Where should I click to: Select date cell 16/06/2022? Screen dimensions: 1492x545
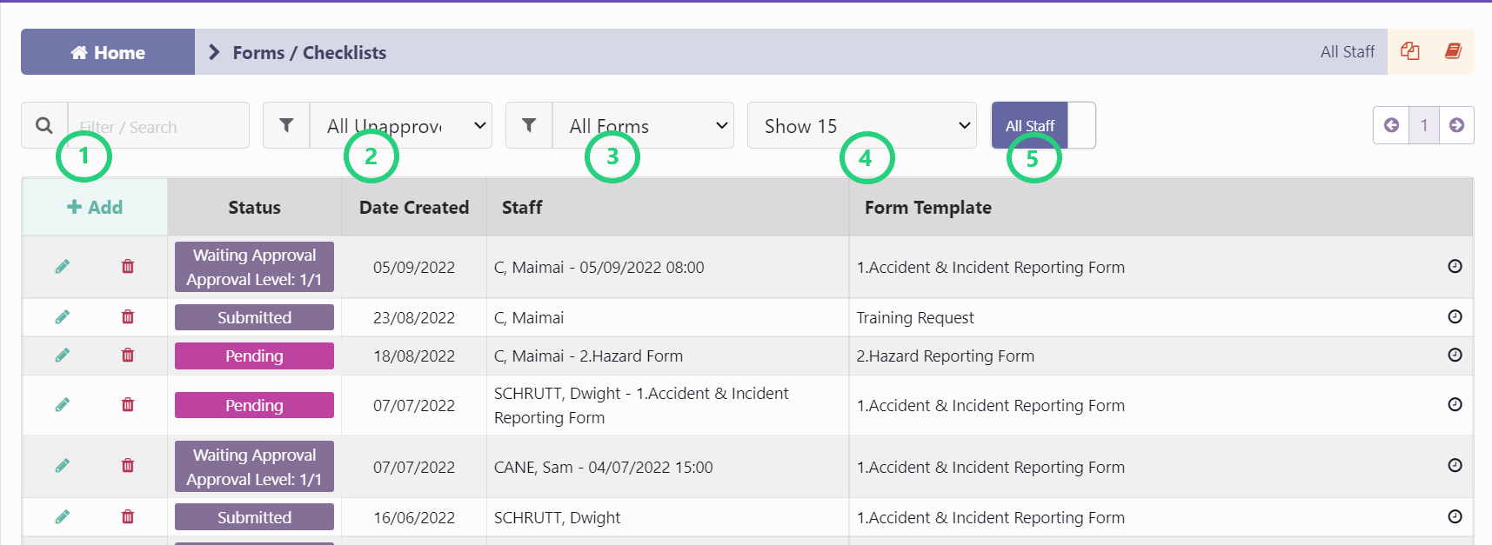414,517
